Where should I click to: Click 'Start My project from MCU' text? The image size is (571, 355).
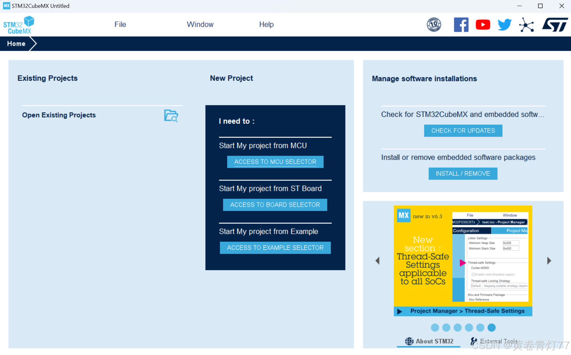pyautogui.click(x=263, y=146)
